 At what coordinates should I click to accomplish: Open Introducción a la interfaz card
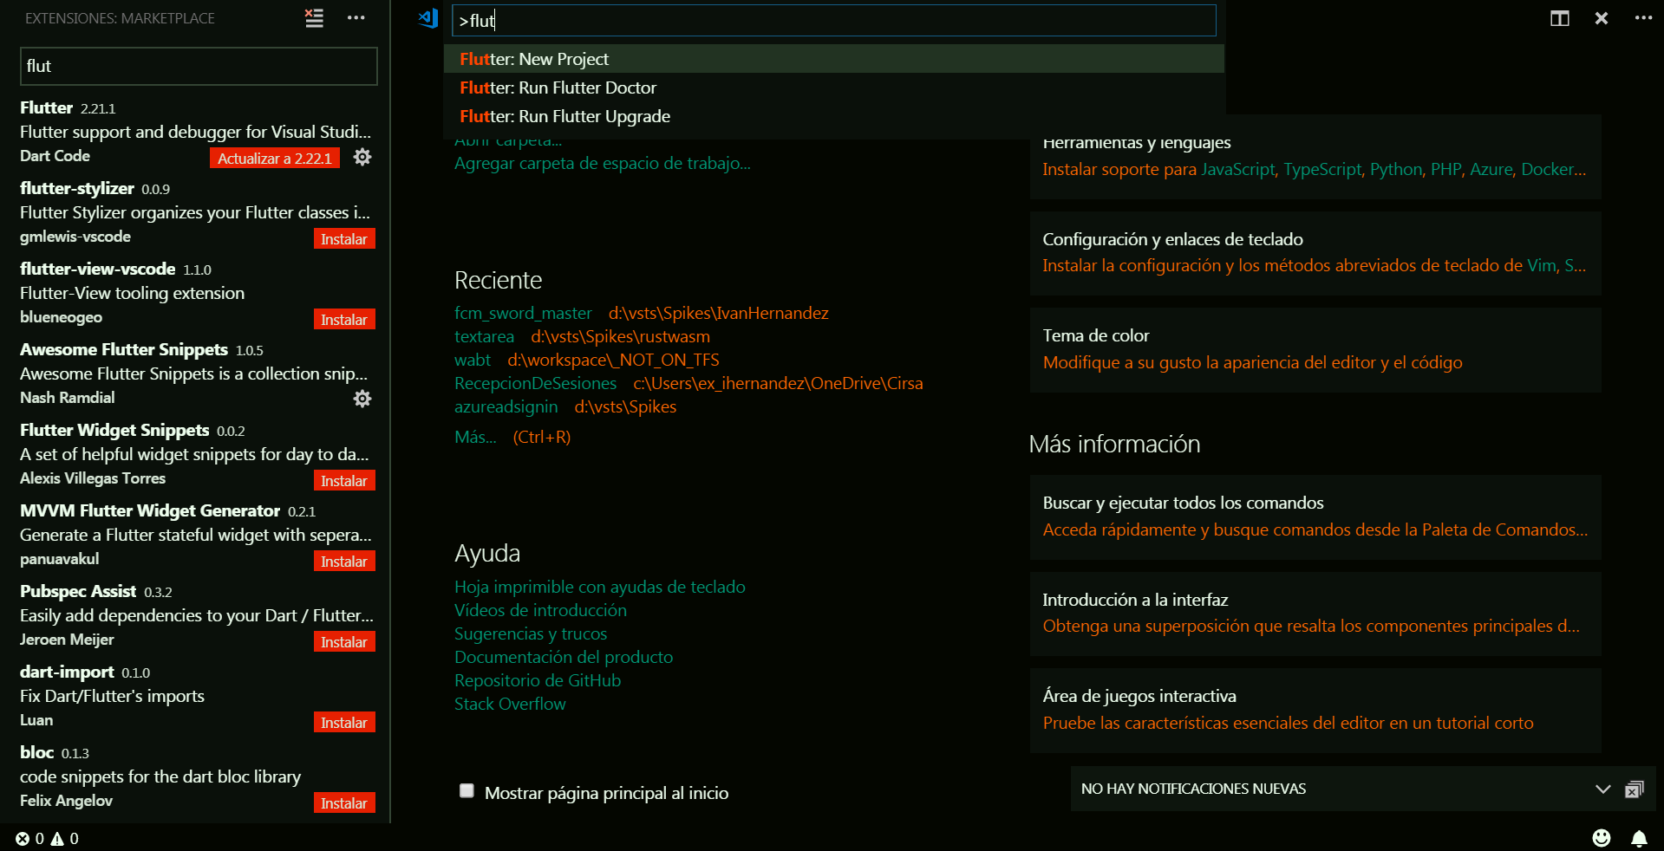pyautogui.click(x=1315, y=613)
